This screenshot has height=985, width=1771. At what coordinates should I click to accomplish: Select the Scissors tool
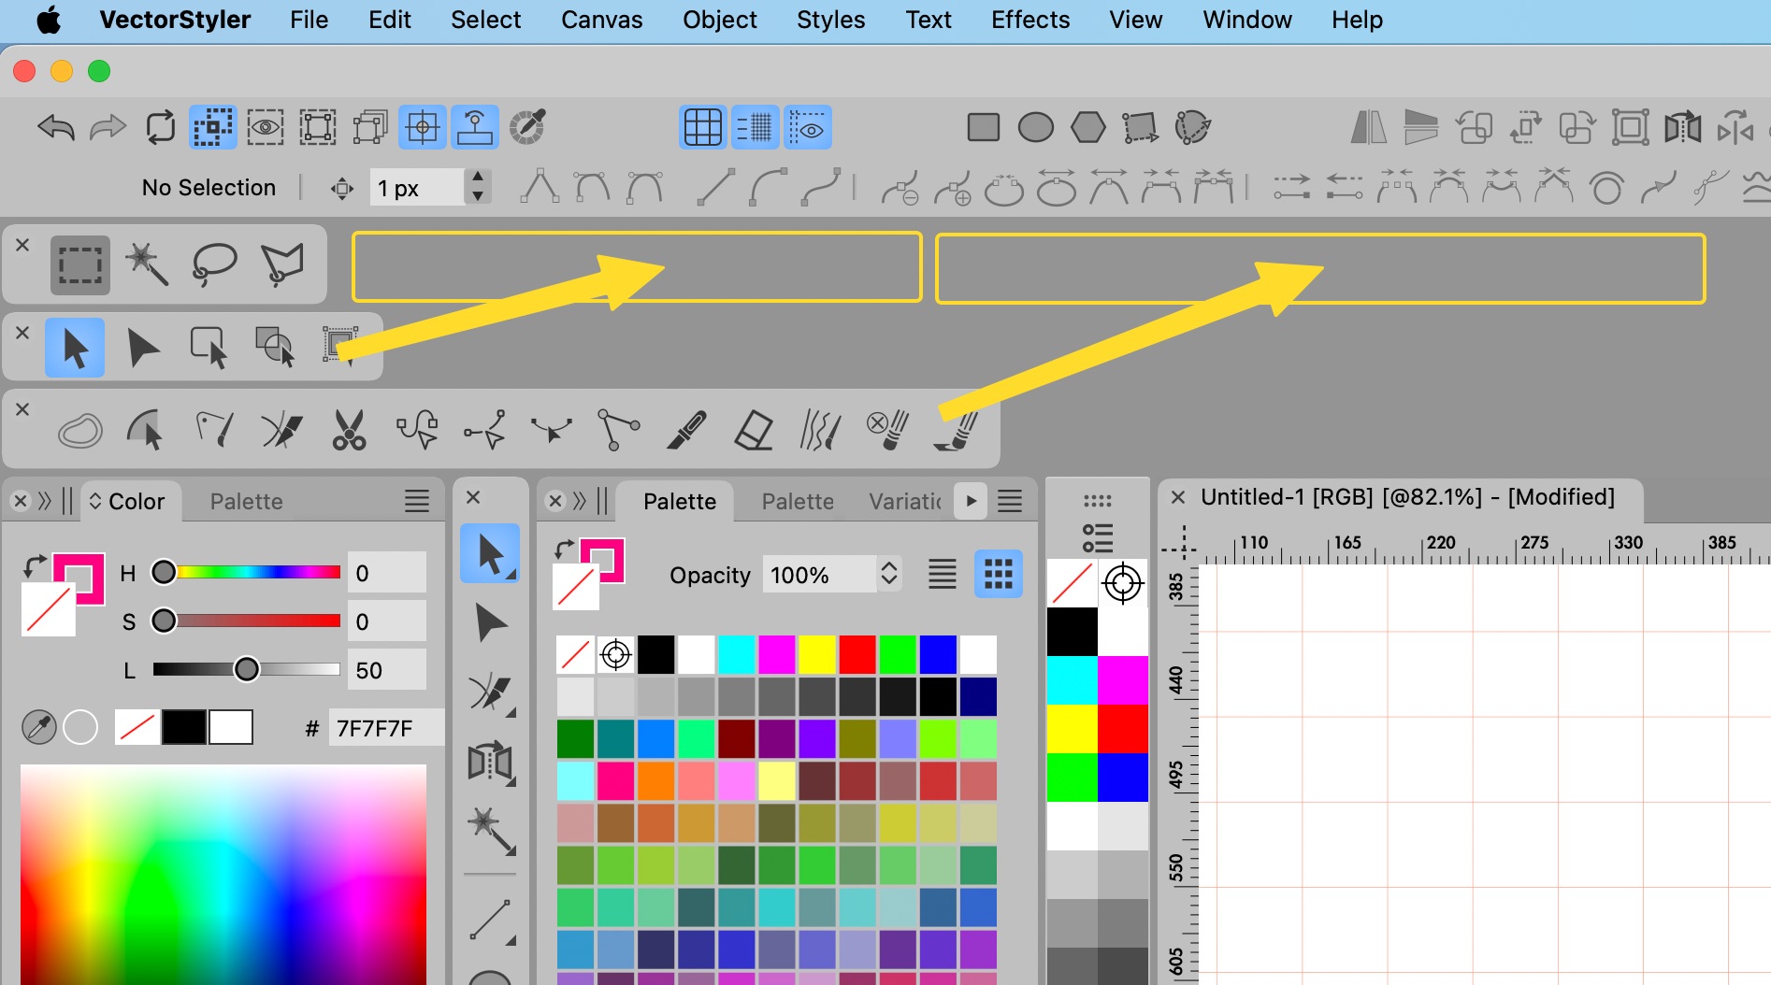point(349,430)
